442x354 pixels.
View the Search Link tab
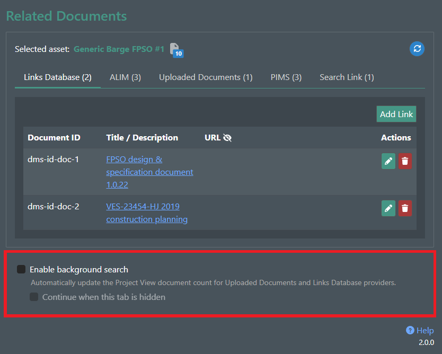tap(347, 77)
